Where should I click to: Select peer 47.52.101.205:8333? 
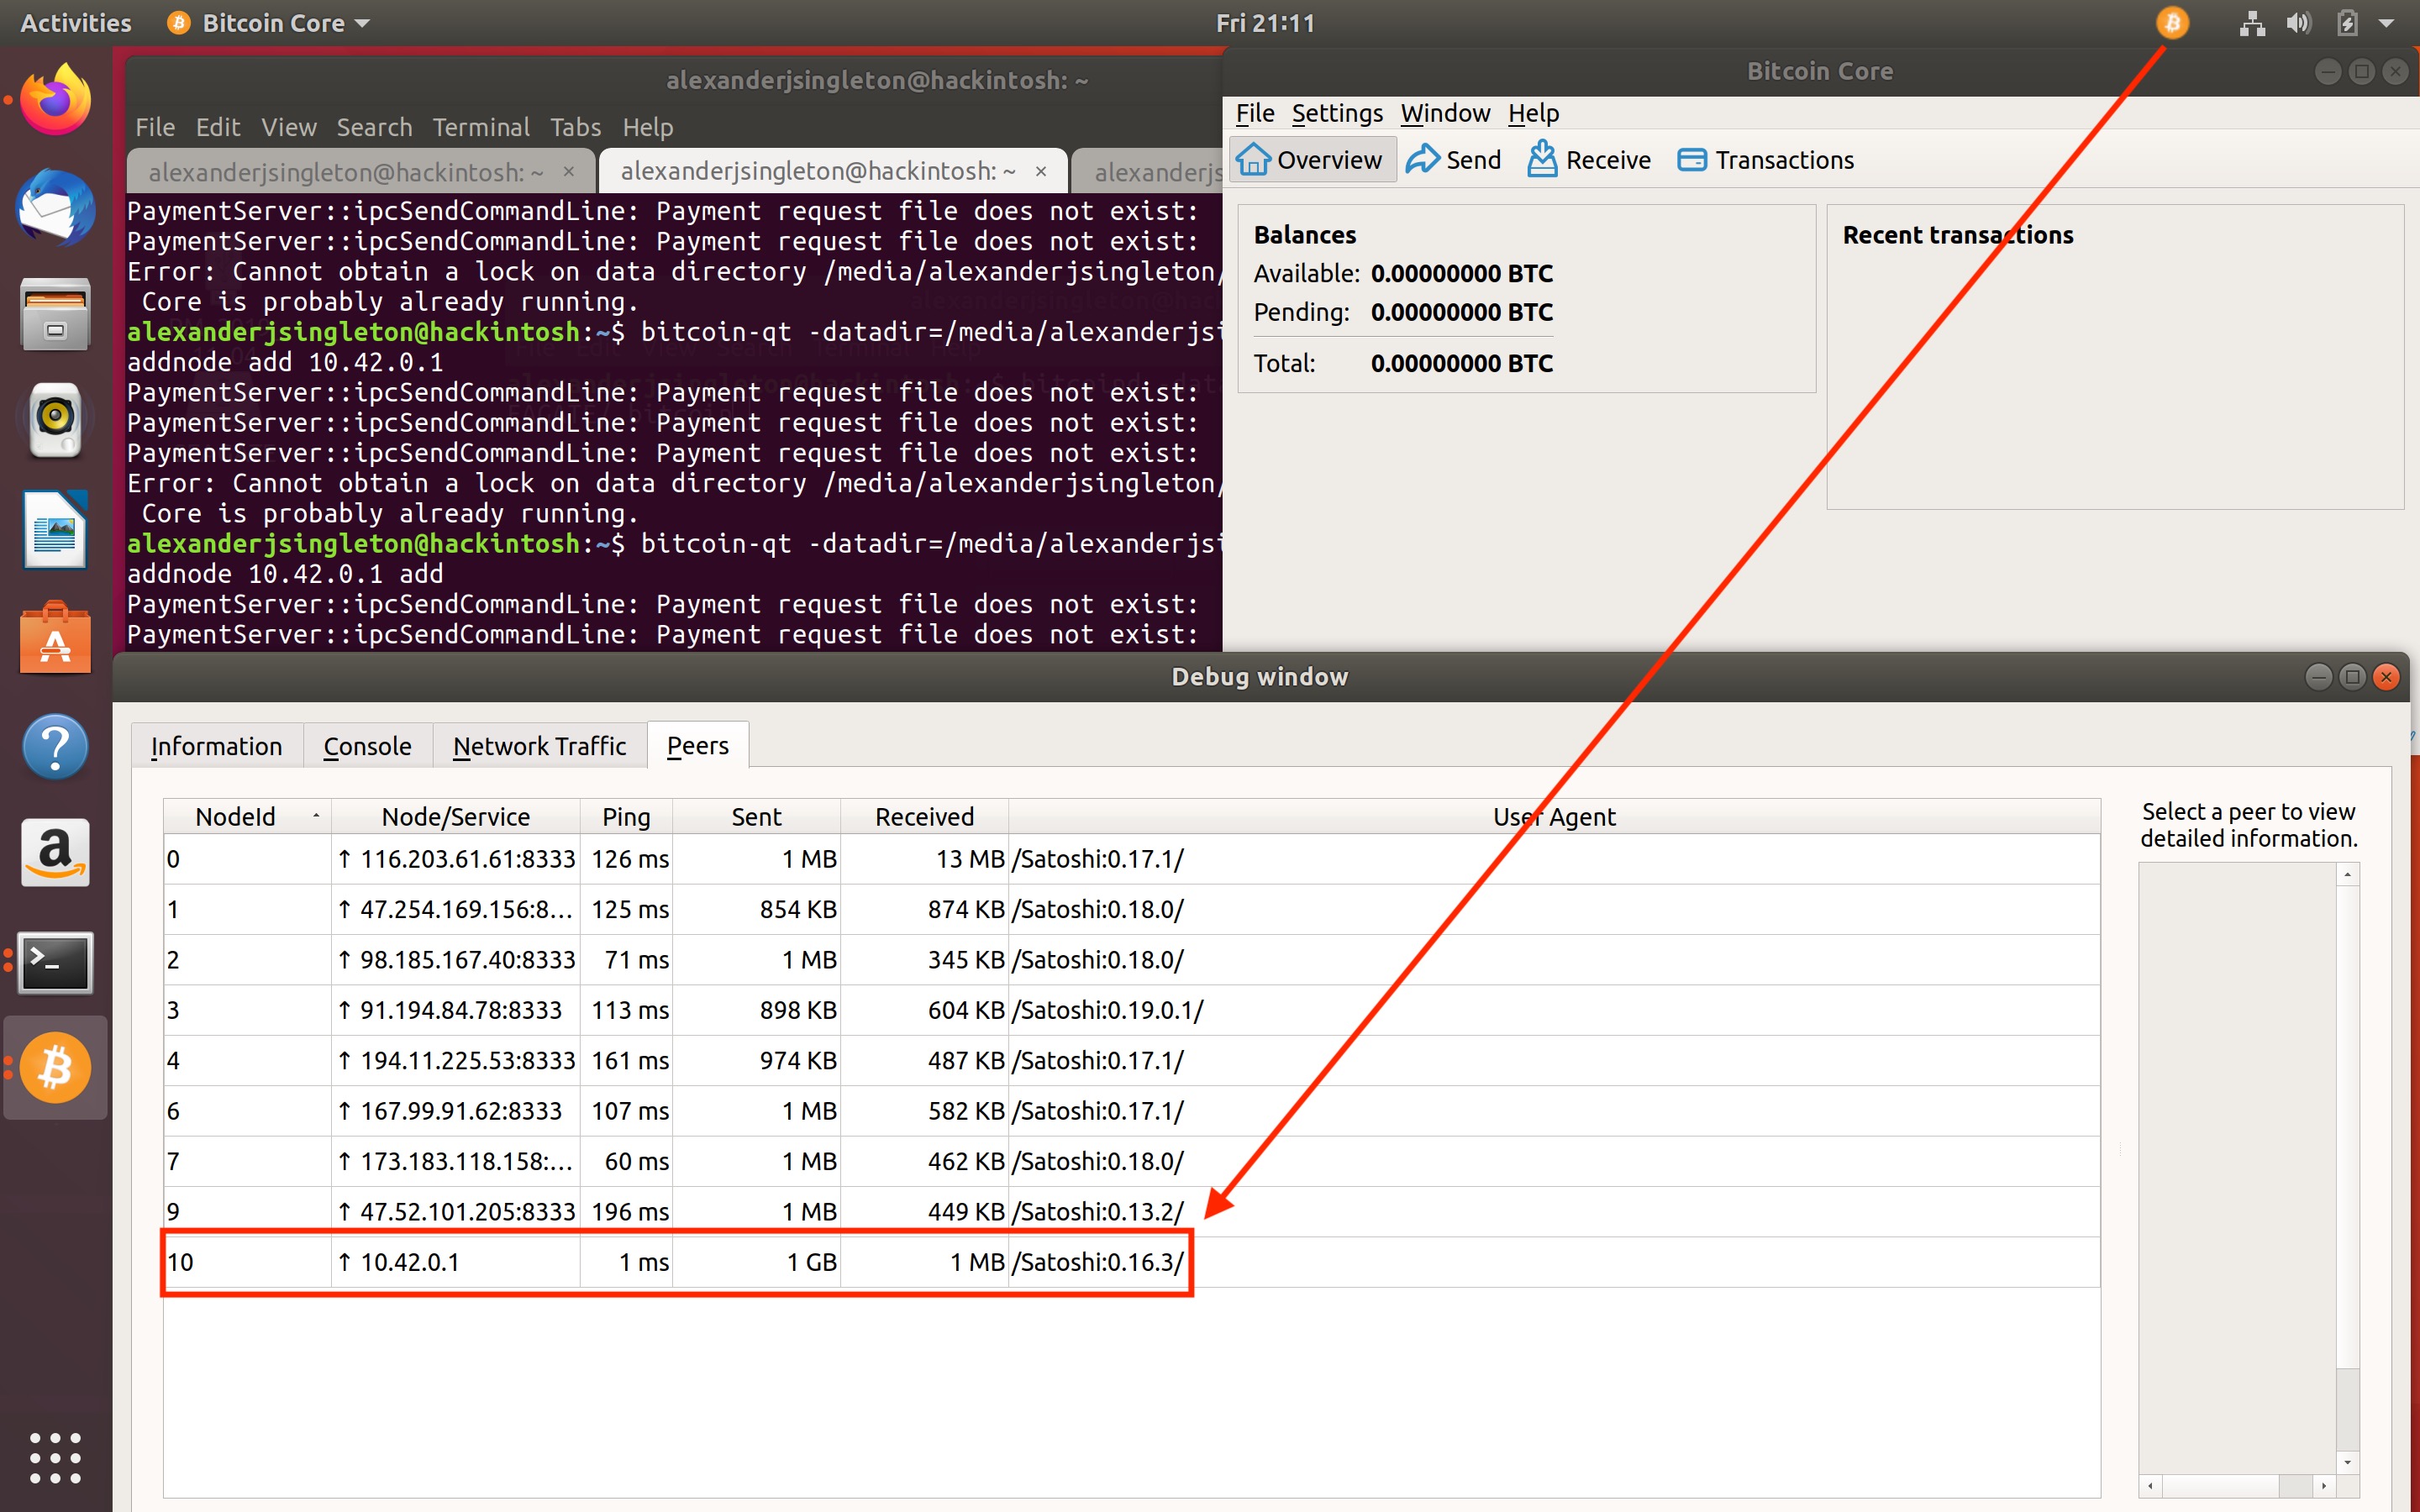point(1132,1211)
